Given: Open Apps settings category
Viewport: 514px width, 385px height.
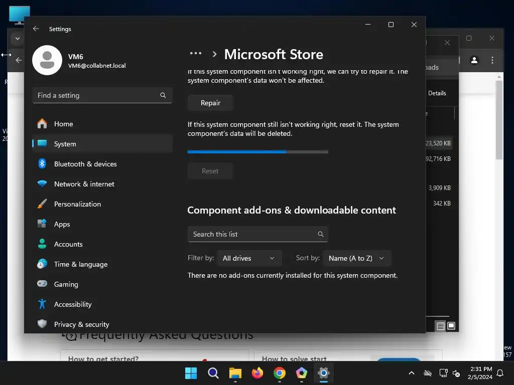Looking at the screenshot, I should pos(102,224).
